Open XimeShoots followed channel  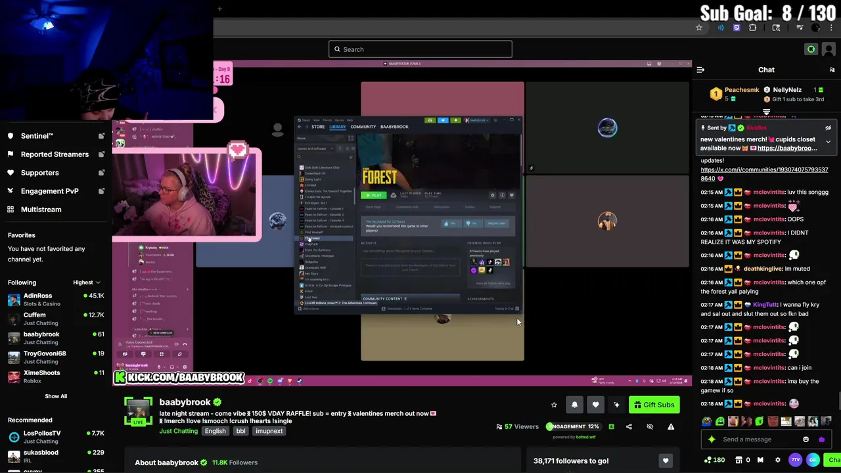pos(55,376)
